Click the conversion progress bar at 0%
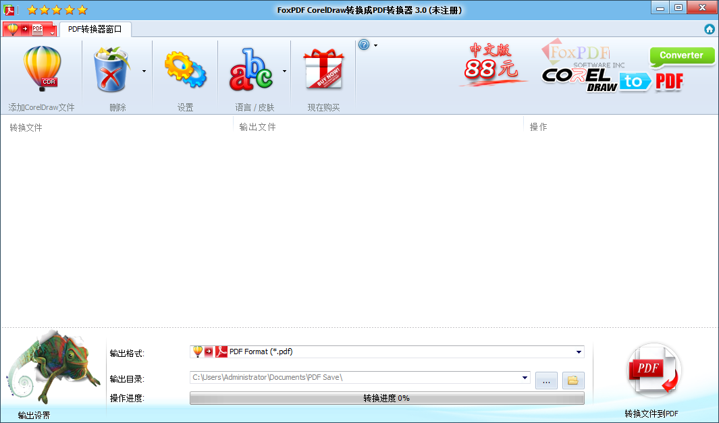Image resolution: width=719 pixels, height=423 pixels. coord(387,398)
